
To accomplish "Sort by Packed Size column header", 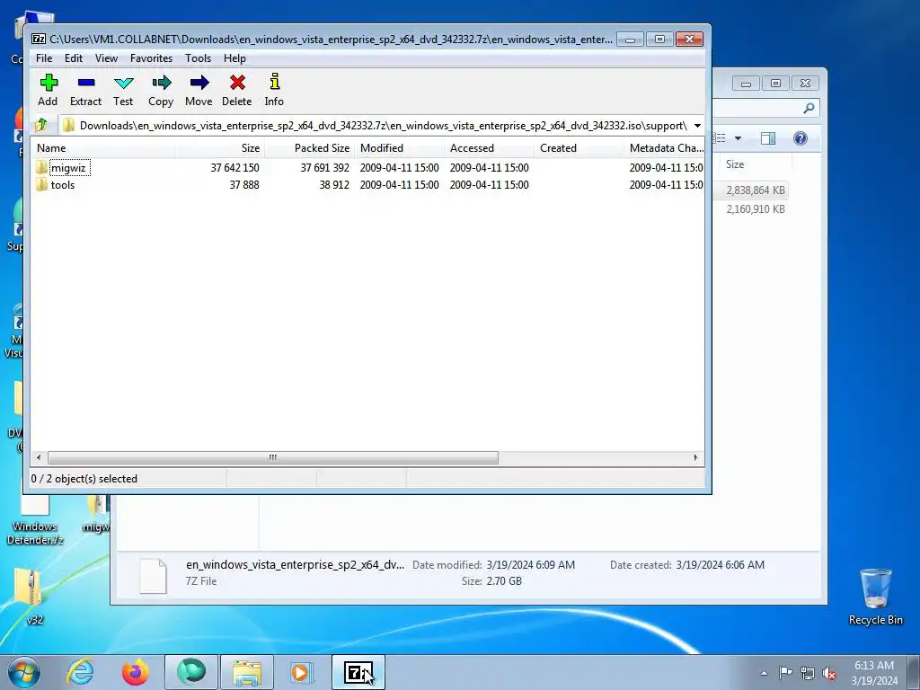I will pyautogui.click(x=309, y=148).
